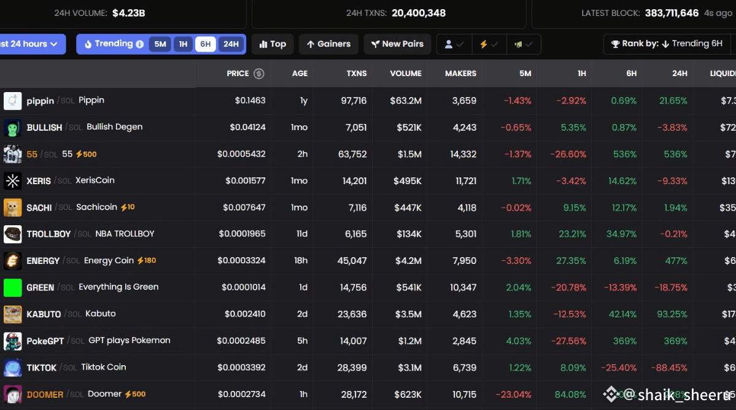The height and width of the screenshot is (410, 736).
Task: Click the TROLLBOY troll face icon
Action: 13,234
